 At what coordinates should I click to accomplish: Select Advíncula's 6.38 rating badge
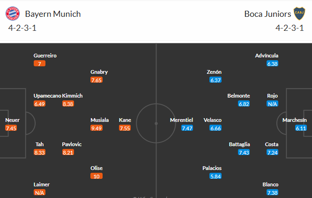pyautogui.click(x=272, y=64)
